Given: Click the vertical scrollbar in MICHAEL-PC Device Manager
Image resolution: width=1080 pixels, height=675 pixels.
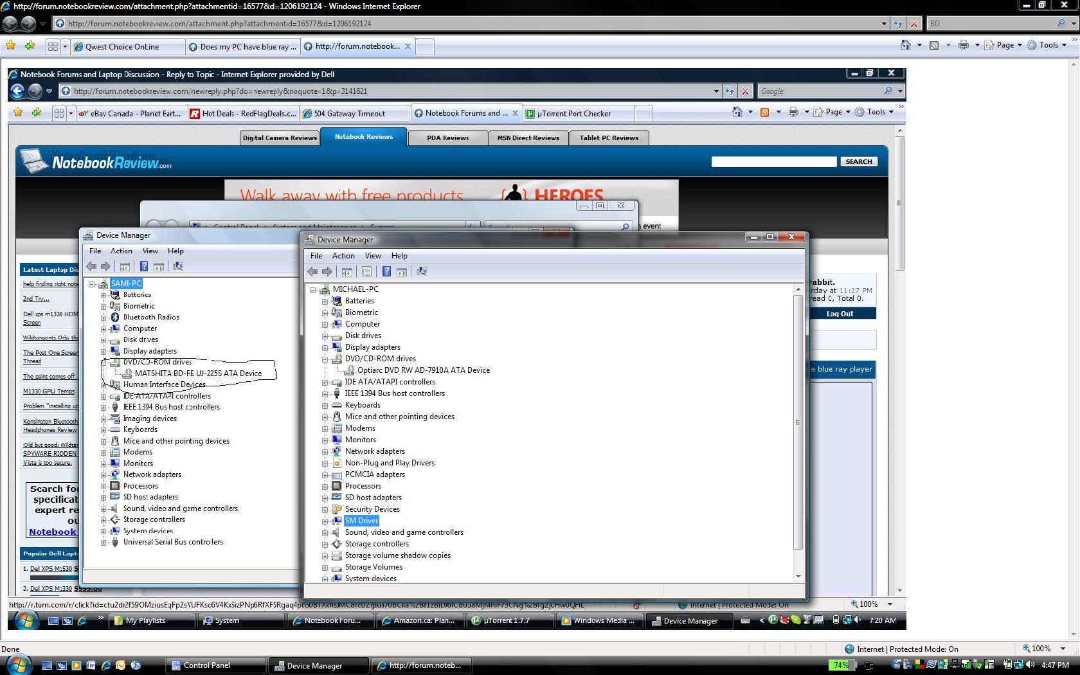Looking at the screenshot, I should click(x=798, y=422).
